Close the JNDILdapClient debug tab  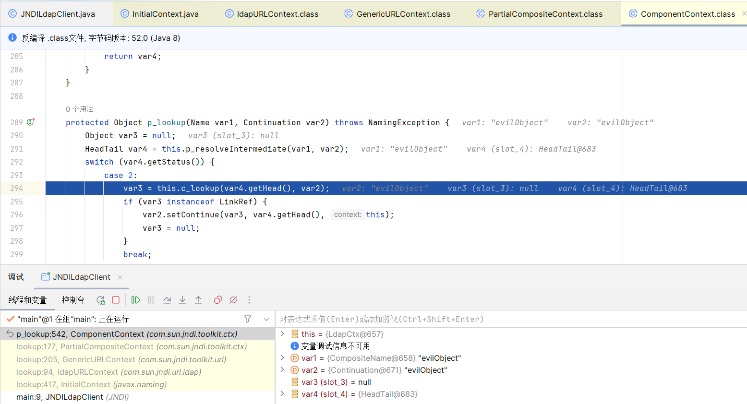(x=120, y=277)
